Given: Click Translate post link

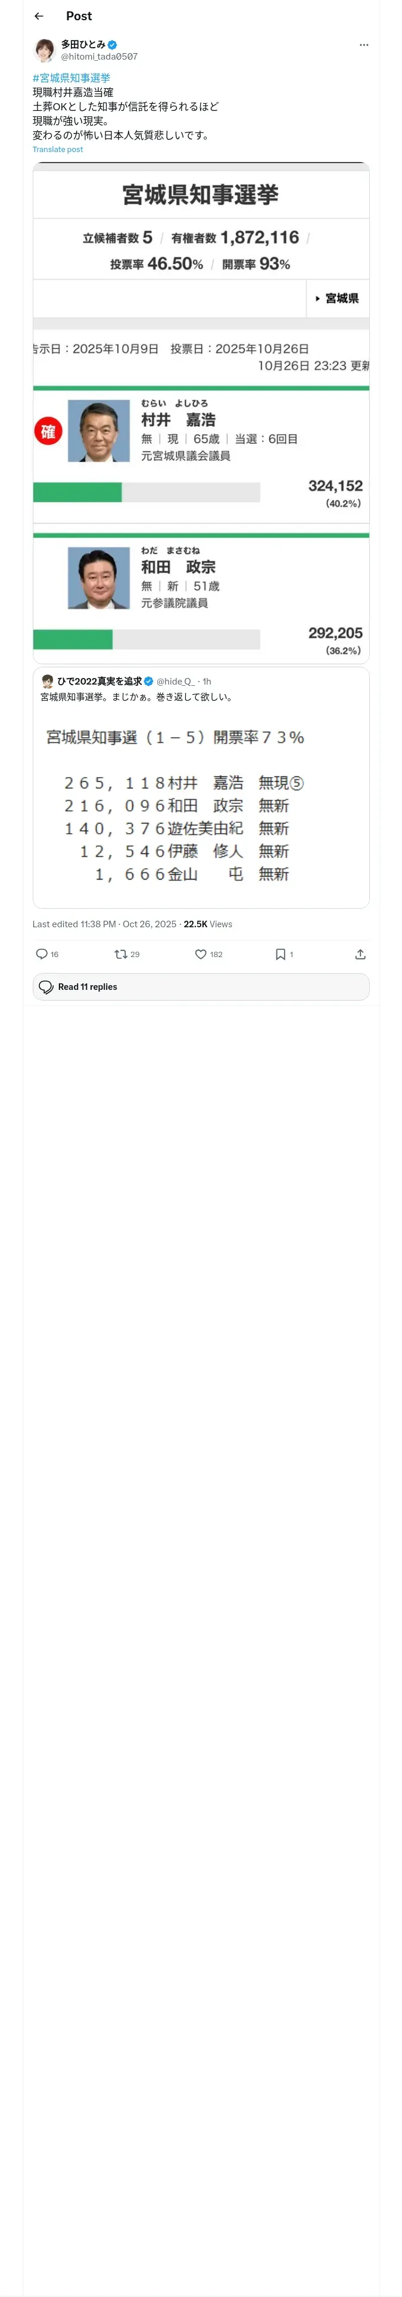Looking at the screenshot, I should coord(58,150).
